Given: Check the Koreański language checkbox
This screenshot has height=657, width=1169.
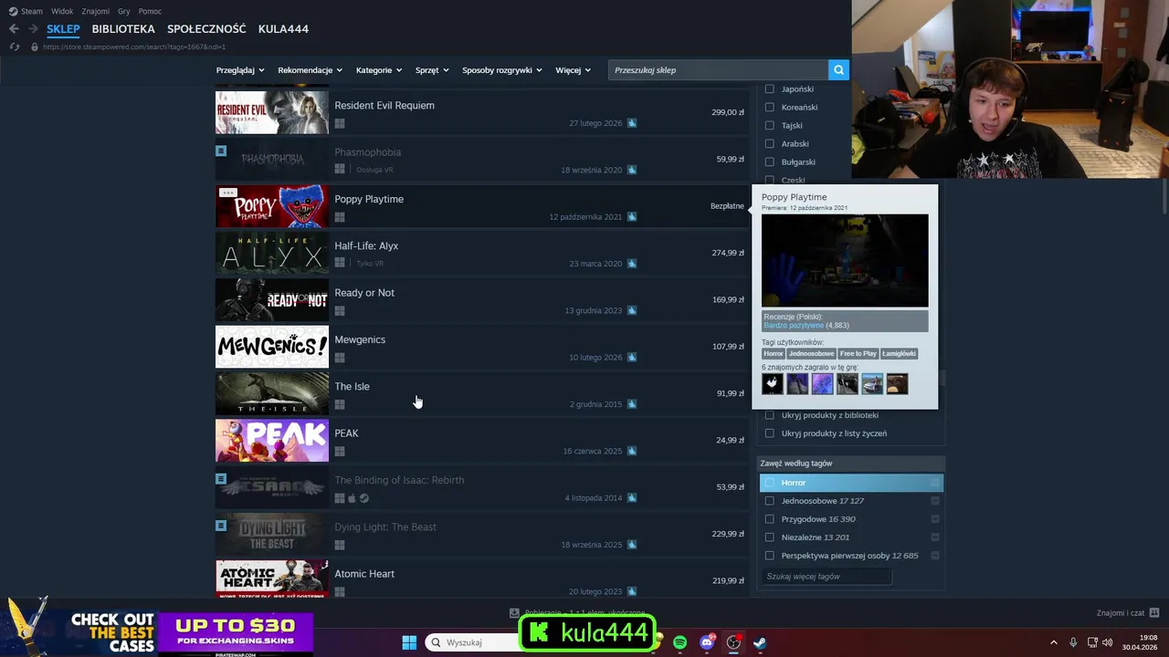Looking at the screenshot, I should tap(769, 107).
